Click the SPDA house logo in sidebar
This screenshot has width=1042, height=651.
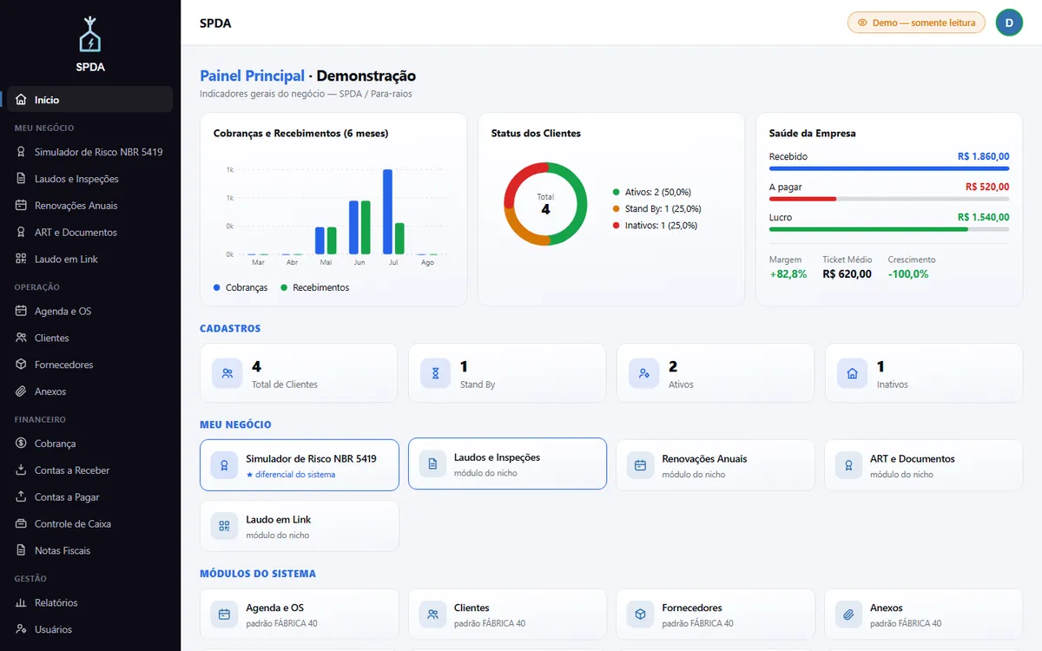pos(90,35)
